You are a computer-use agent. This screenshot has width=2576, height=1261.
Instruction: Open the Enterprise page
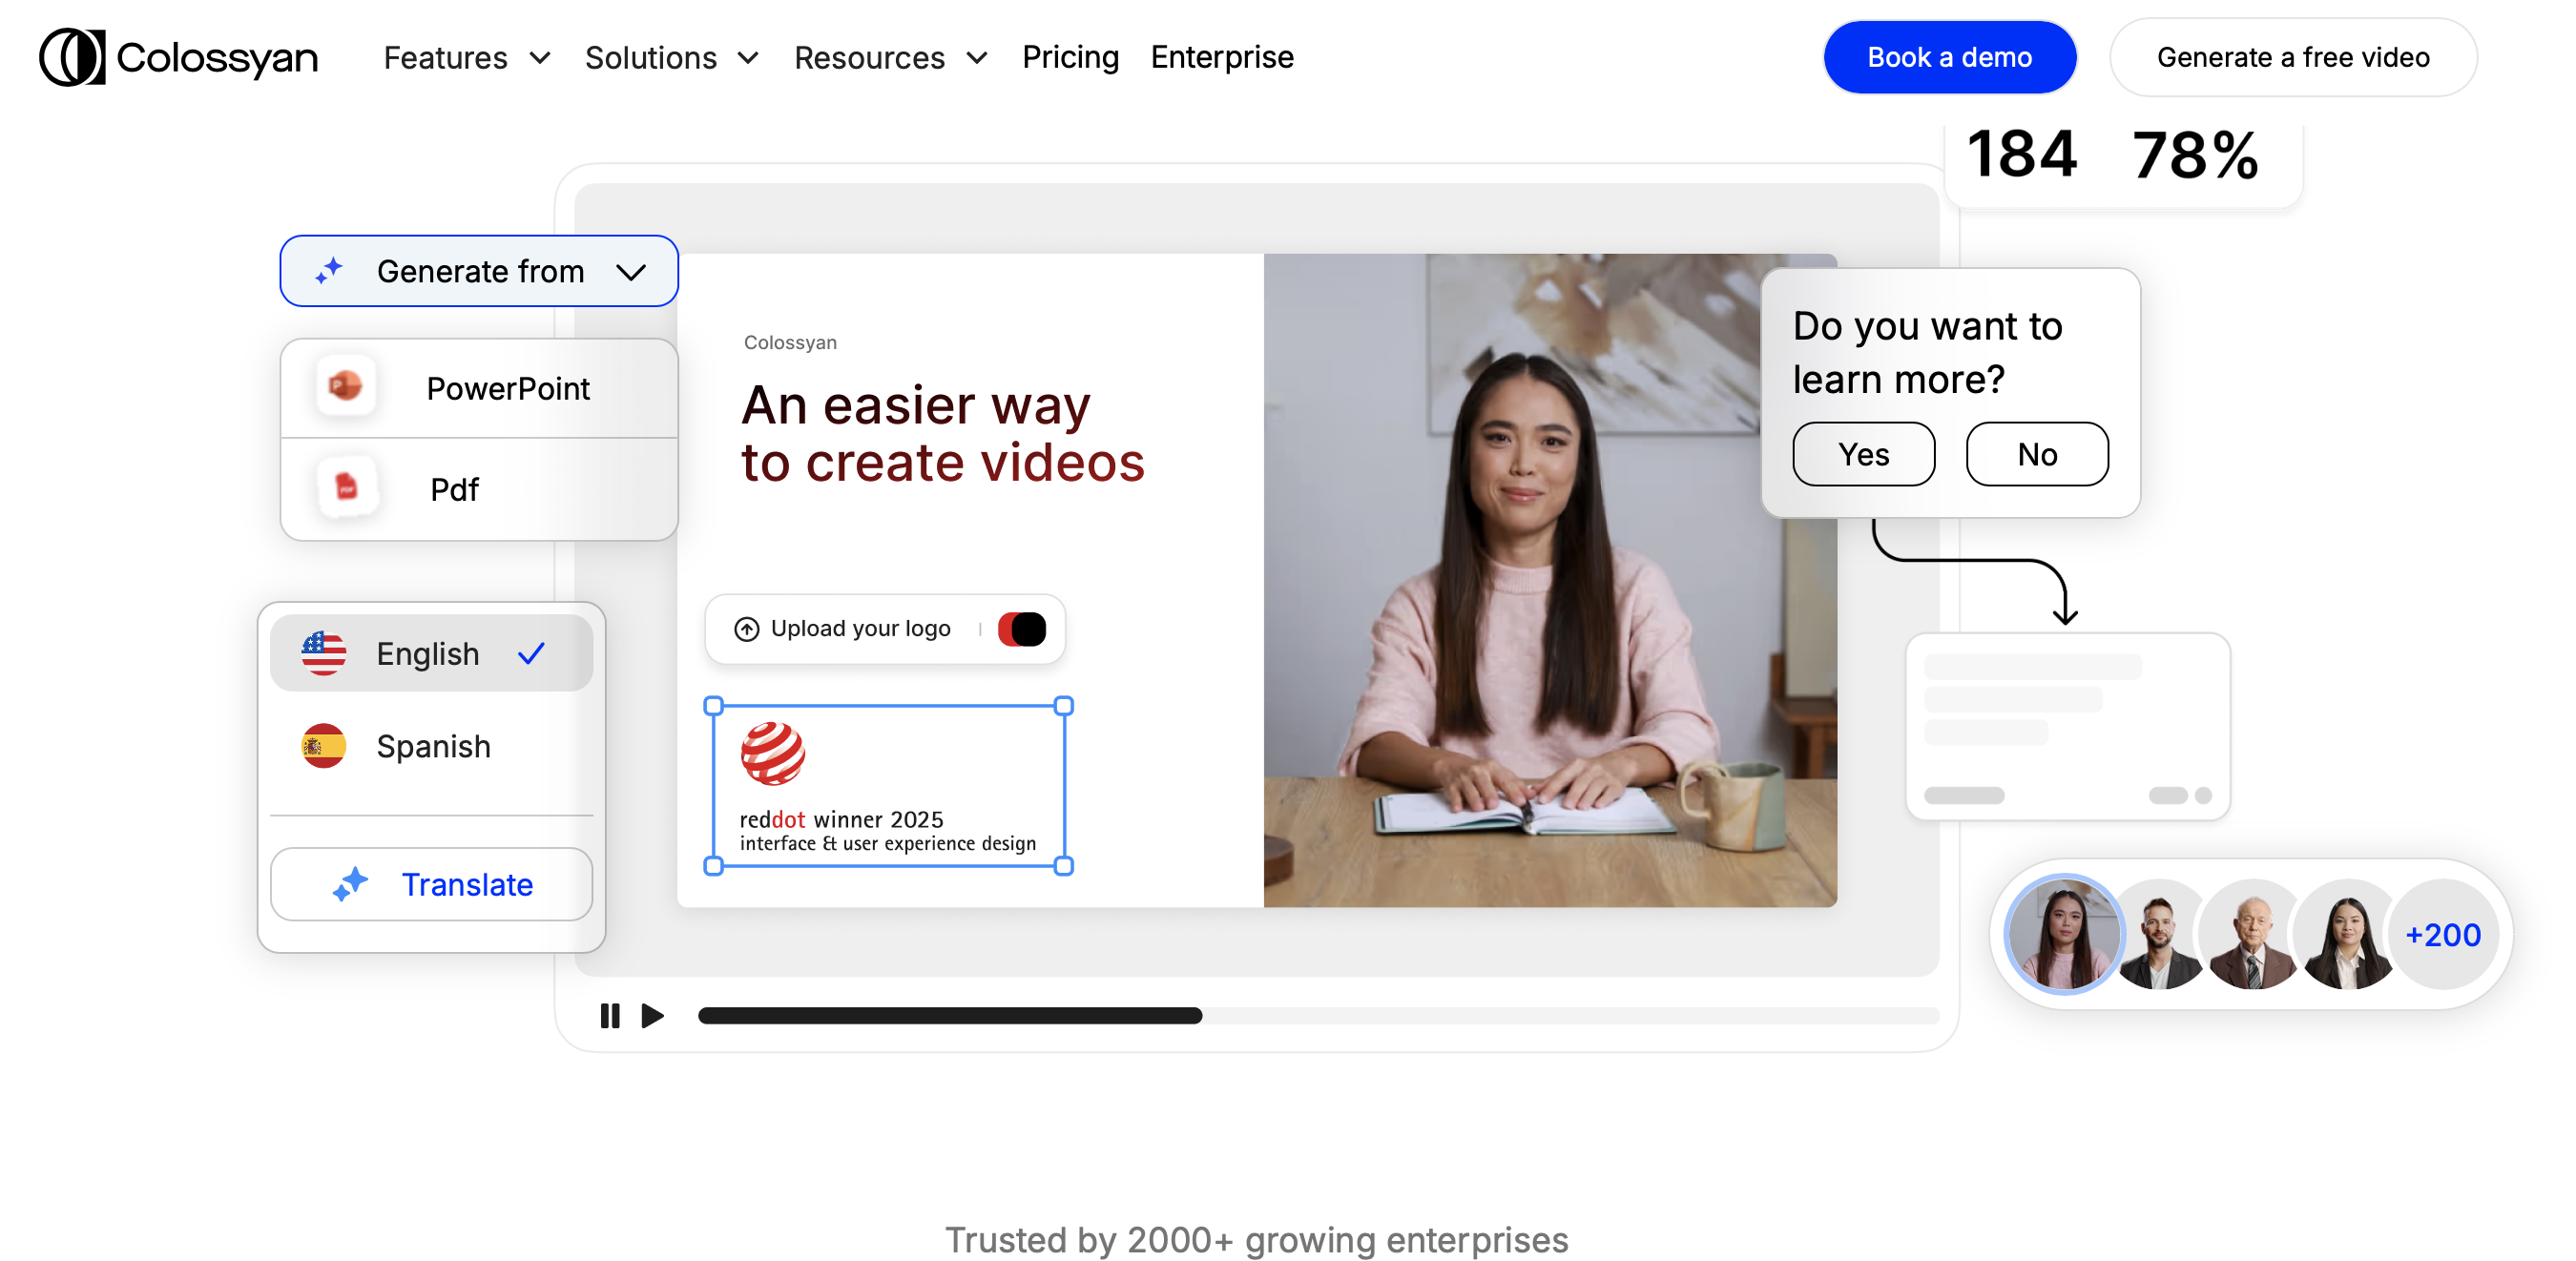point(1222,57)
